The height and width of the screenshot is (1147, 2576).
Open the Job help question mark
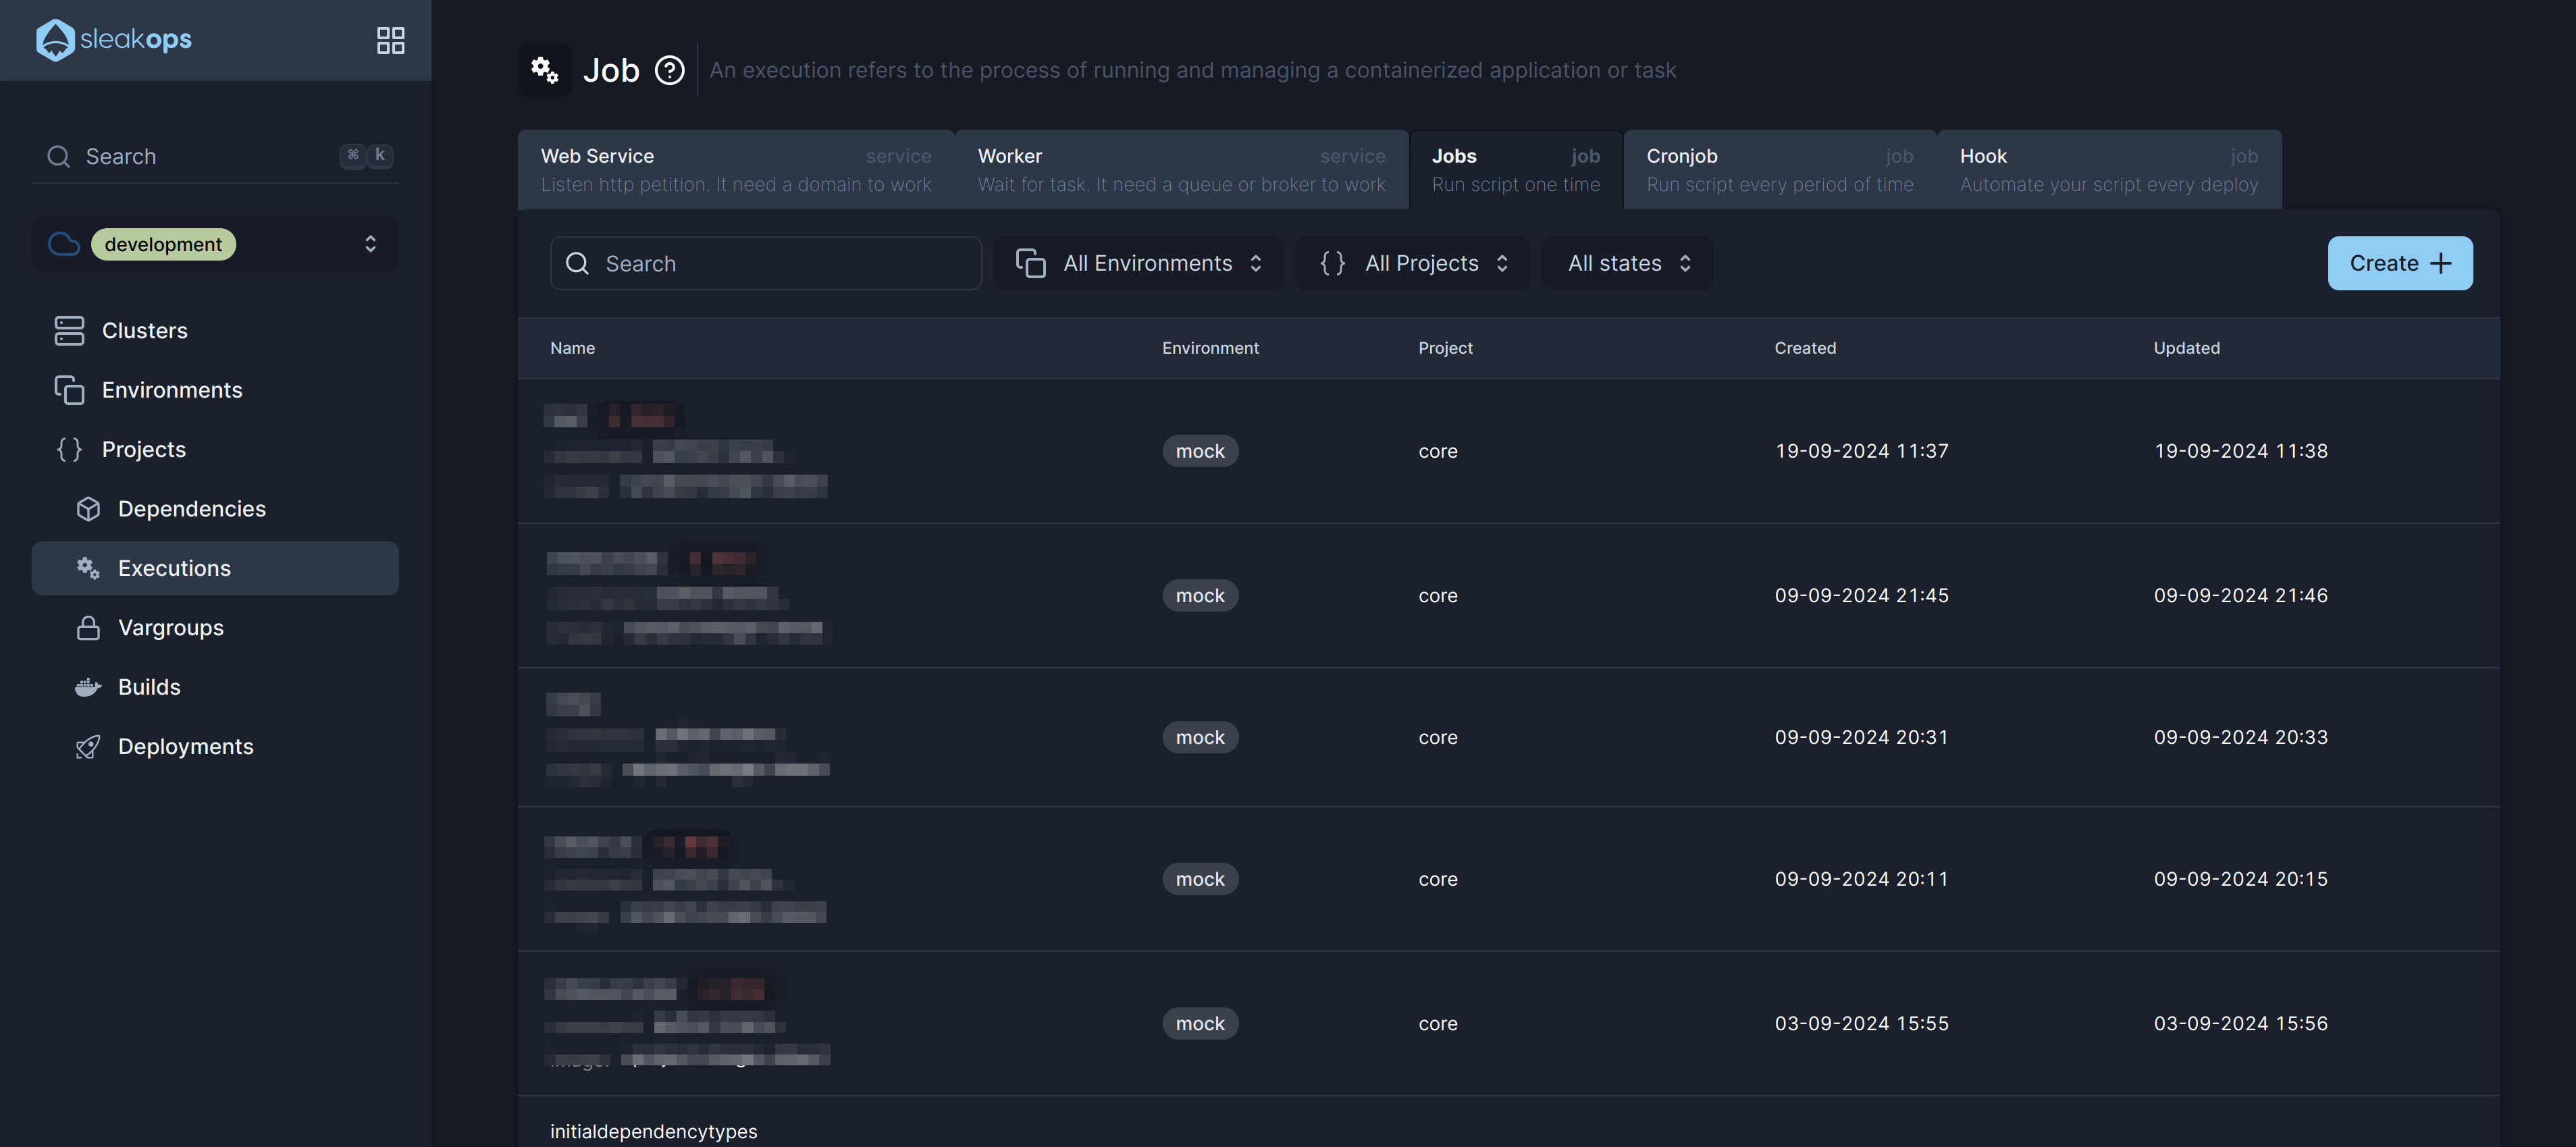click(x=669, y=70)
